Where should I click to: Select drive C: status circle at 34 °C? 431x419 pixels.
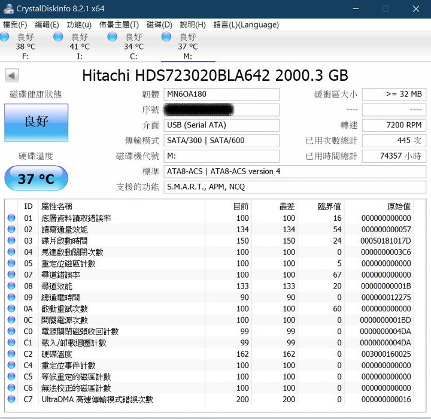tap(112, 37)
